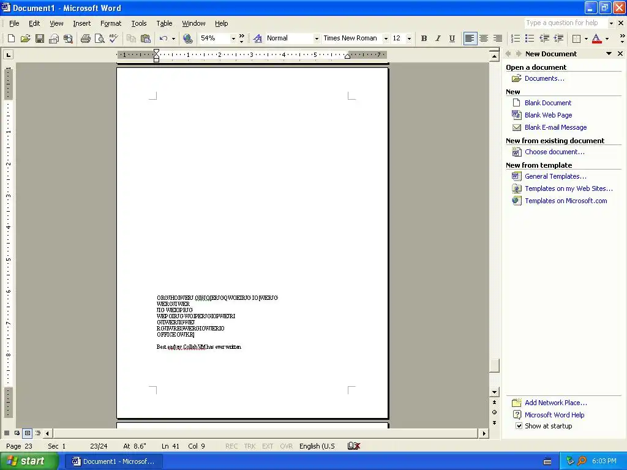Screen dimensions: 627x470
Task: Click the Add Network Place link
Action: (x=556, y=403)
